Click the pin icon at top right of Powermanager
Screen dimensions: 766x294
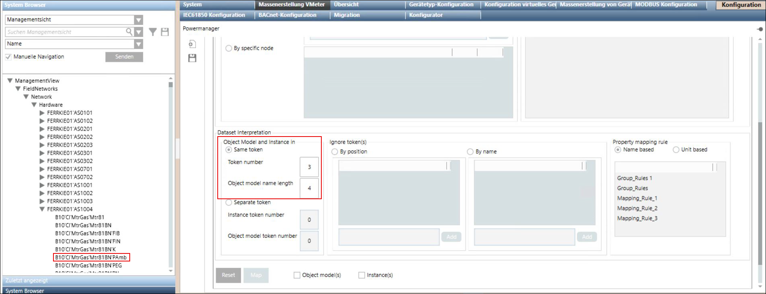pos(760,29)
